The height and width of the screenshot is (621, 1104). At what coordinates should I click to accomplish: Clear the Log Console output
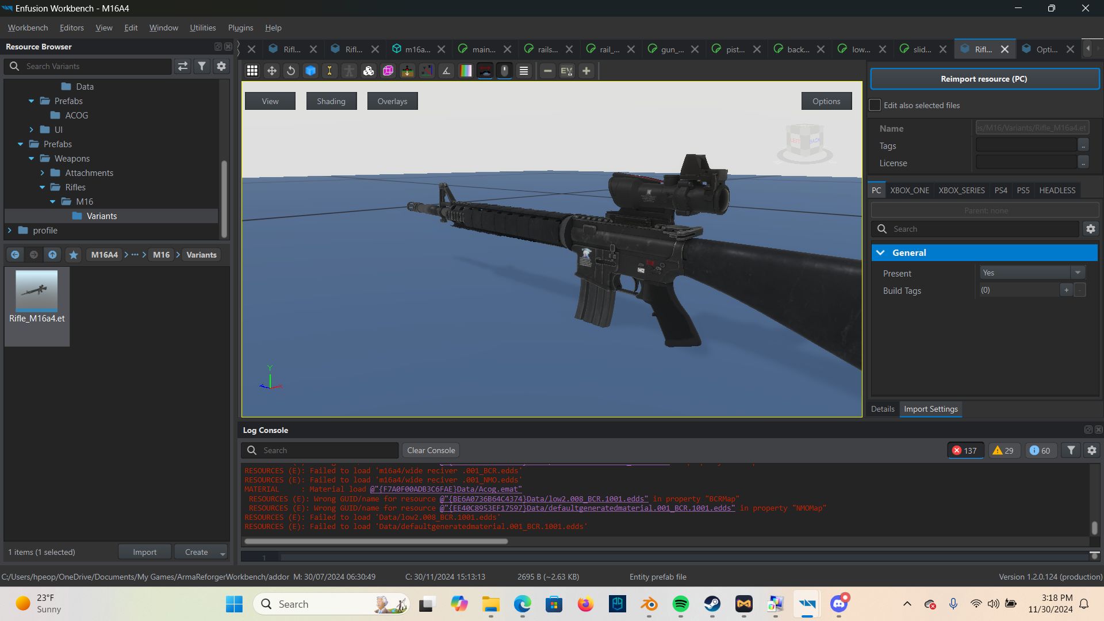[x=430, y=450]
